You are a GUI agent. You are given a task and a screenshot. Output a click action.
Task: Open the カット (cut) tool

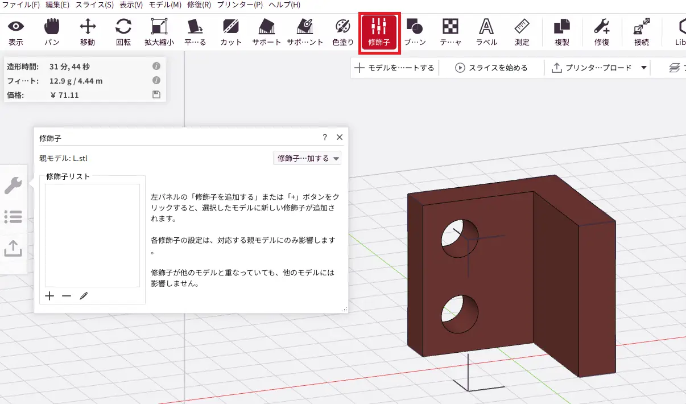coord(230,31)
